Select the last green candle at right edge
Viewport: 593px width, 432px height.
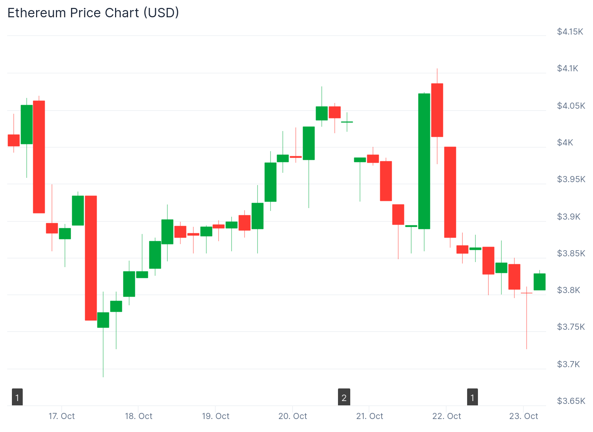pyautogui.click(x=540, y=282)
